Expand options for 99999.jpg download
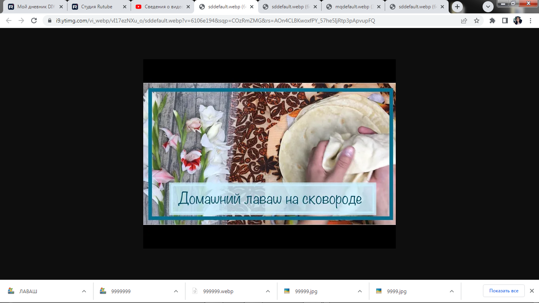The width and height of the screenshot is (539, 303). pyautogui.click(x=360, y=291)
